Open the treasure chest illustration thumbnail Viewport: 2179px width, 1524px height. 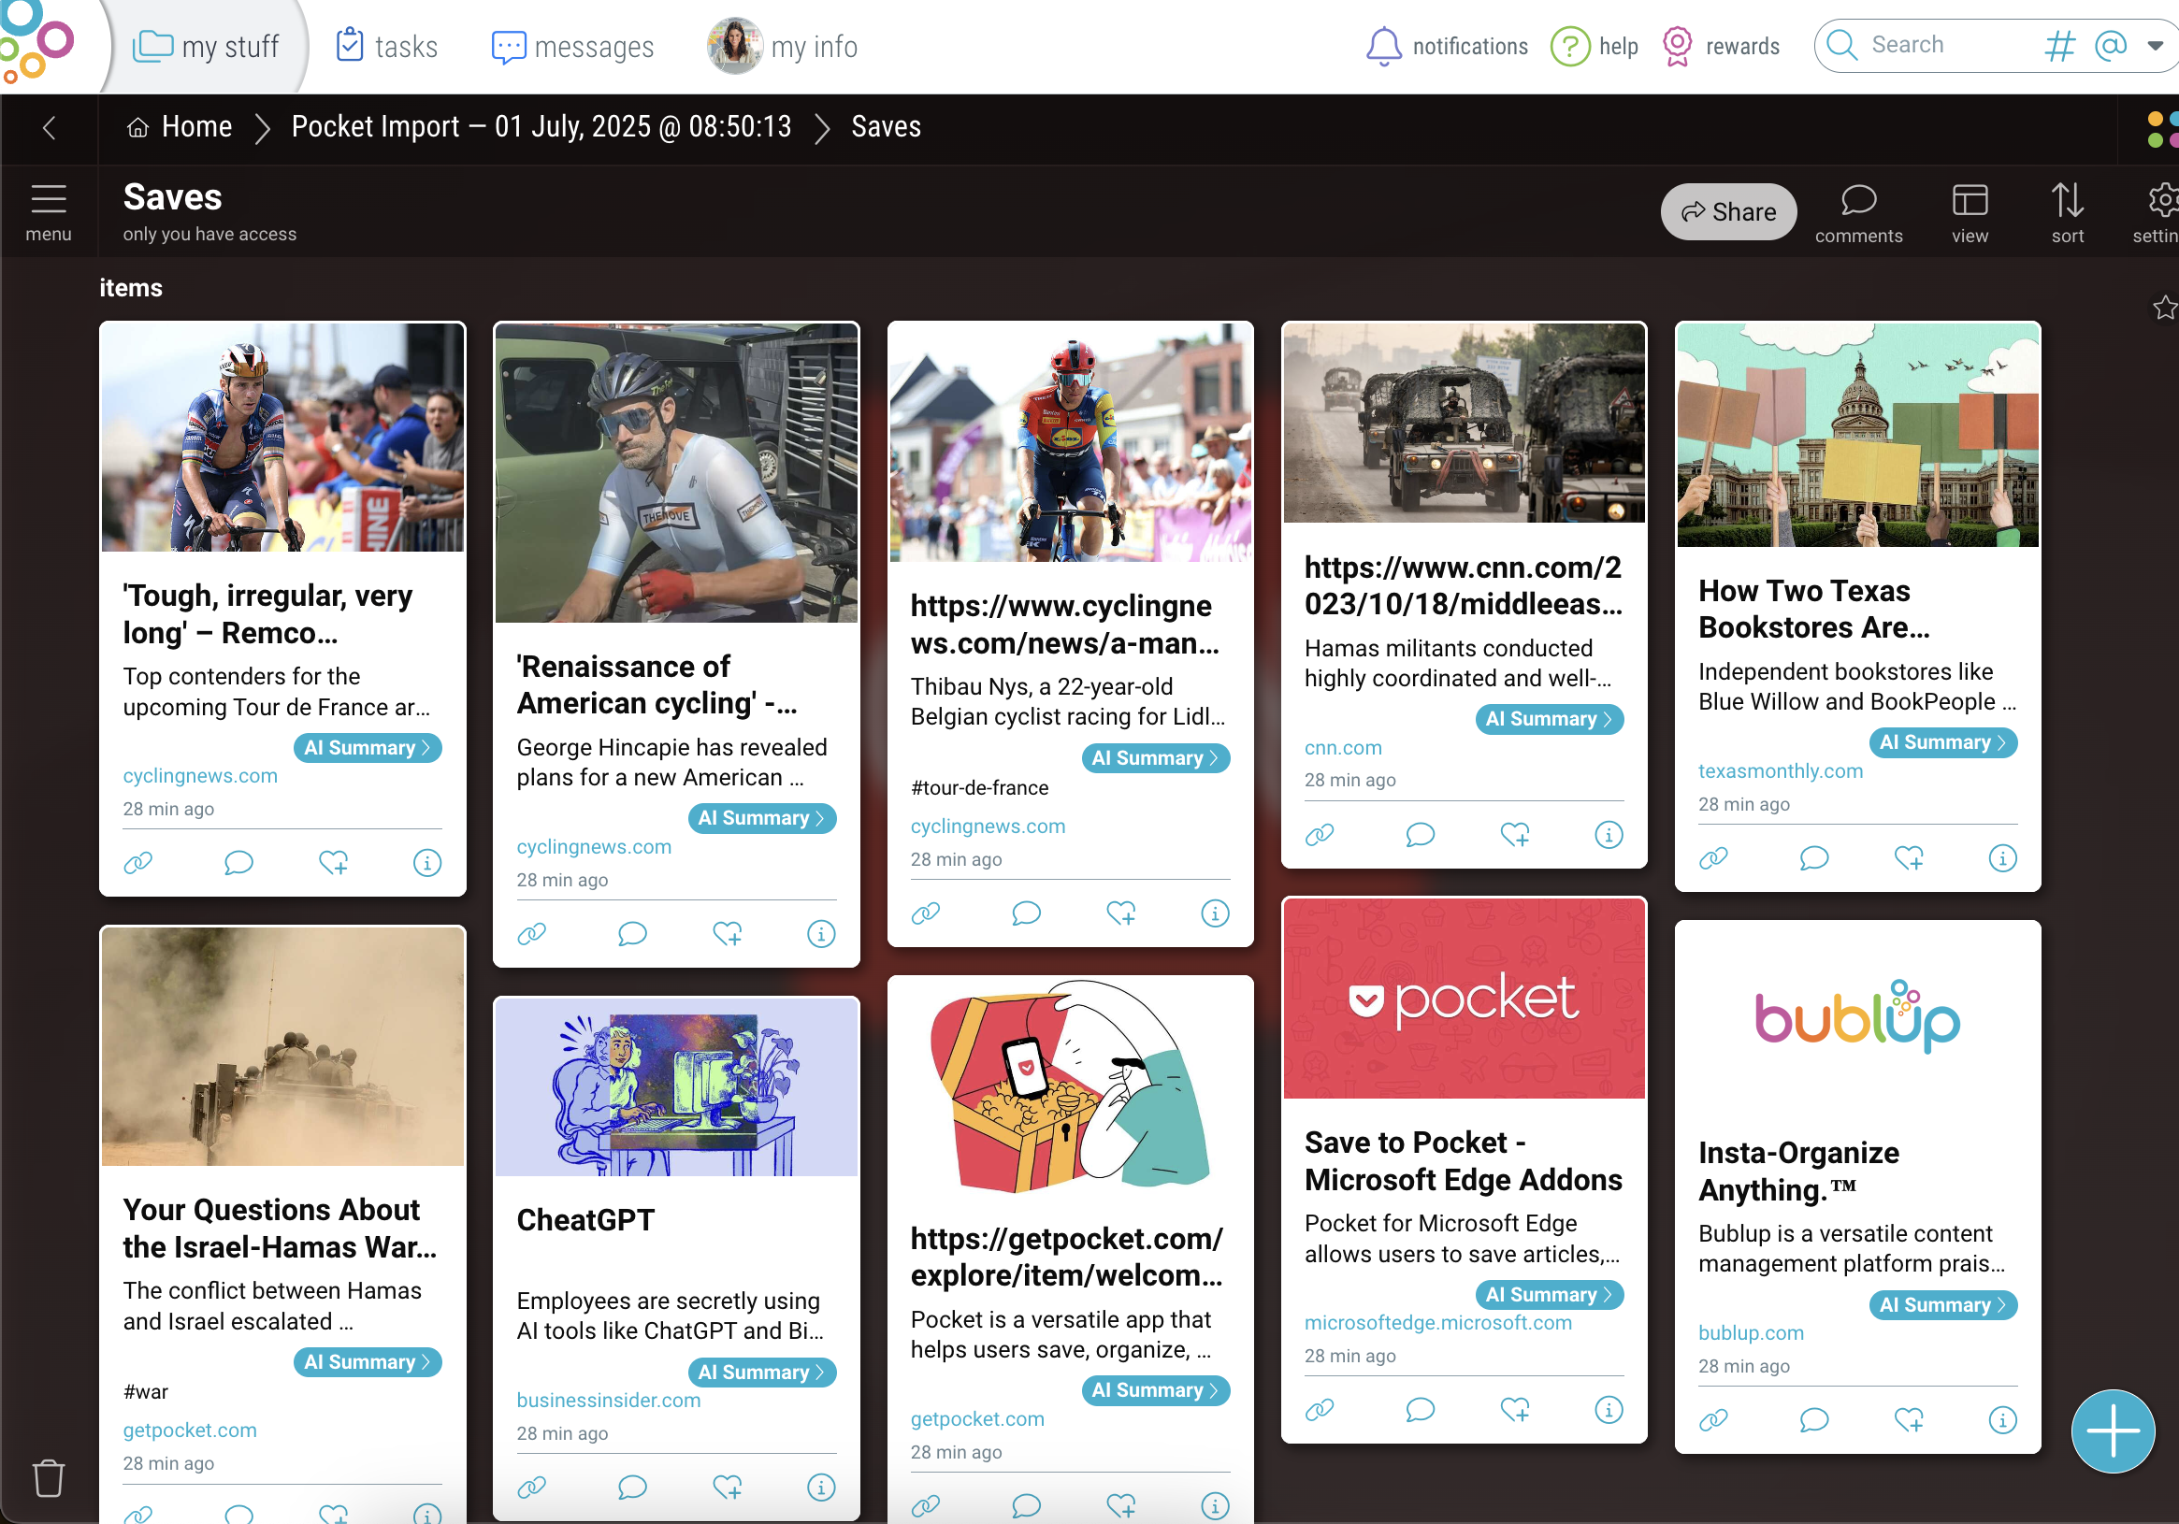point(1070,1086)
